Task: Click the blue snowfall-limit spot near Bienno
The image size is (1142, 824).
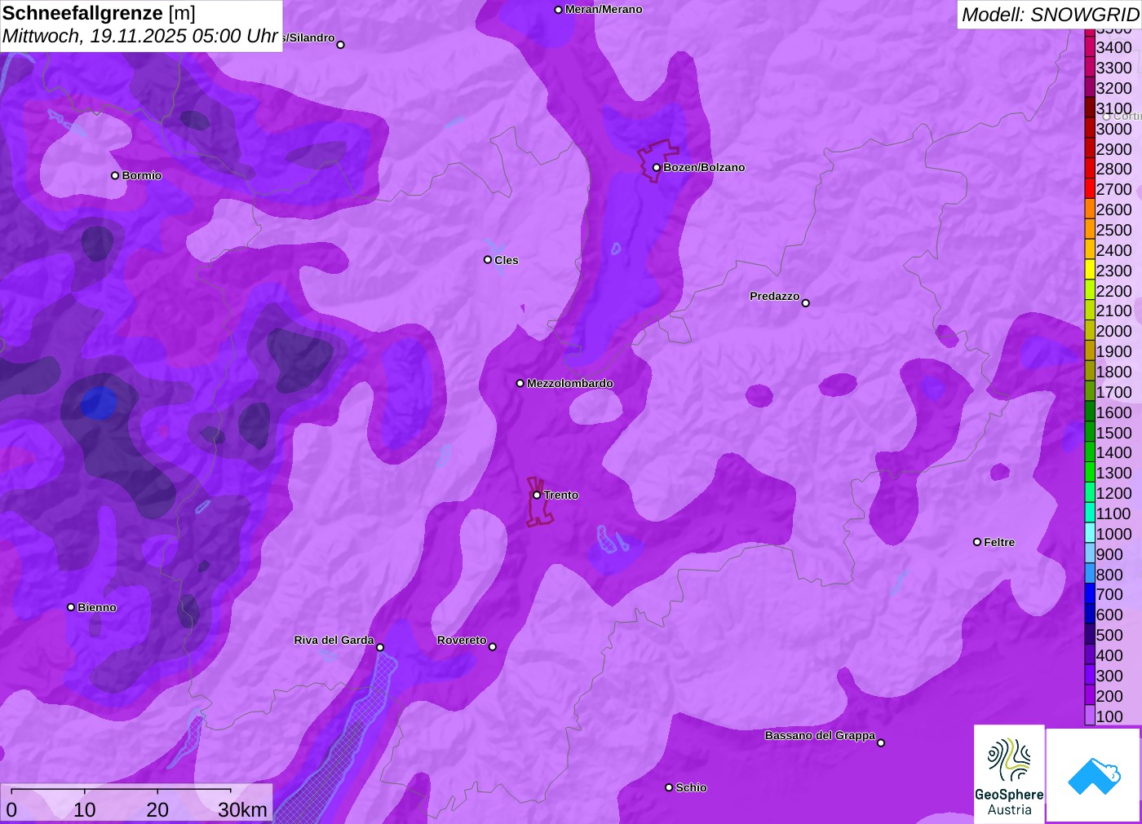Action: (100, 403)
